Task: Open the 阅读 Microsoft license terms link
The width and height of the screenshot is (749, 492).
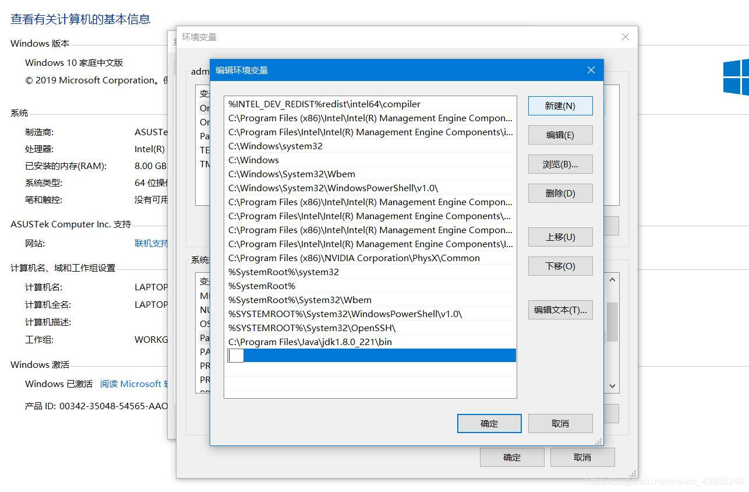Action: 134,384
